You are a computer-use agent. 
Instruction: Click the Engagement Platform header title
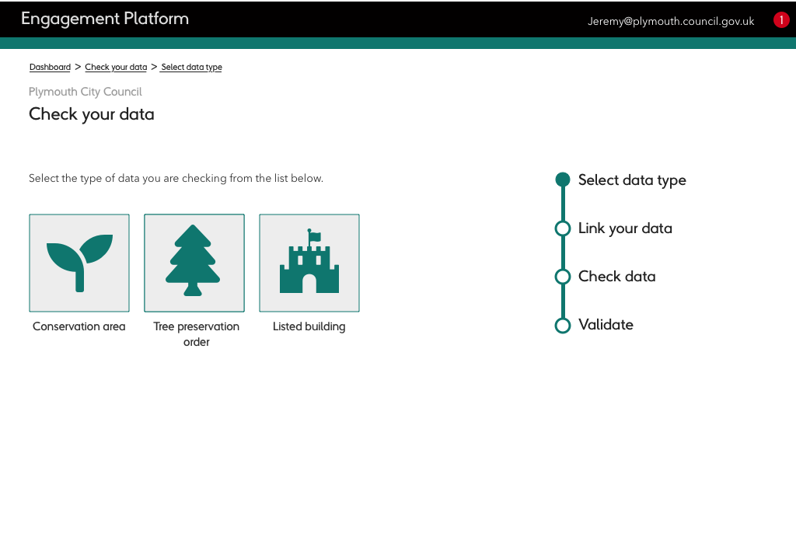tap(105, 19)
